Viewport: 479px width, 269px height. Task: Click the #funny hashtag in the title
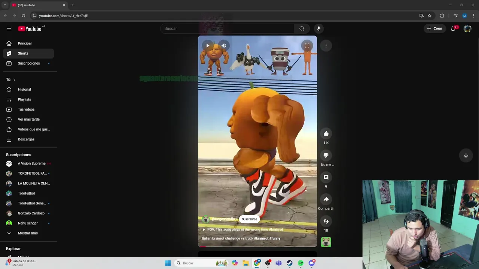[275, 238]
